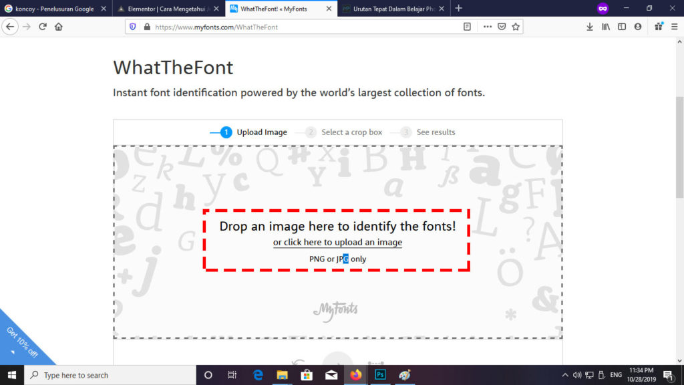
Task: Bookmark this page with star
Action: 516,27
